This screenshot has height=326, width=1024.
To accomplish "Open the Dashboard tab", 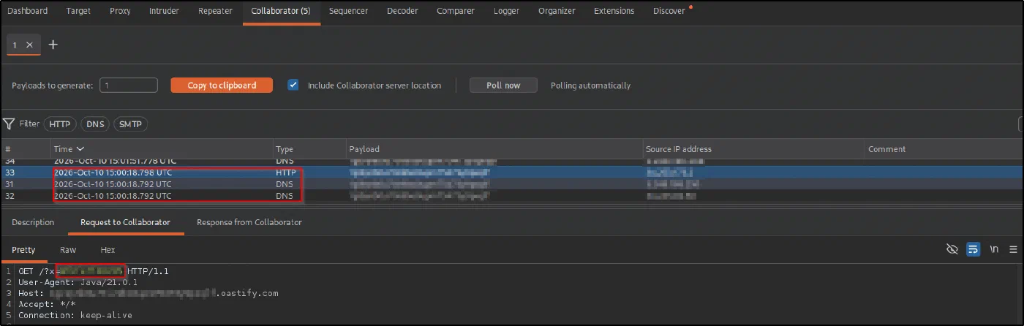I will [x=27, y=11].
